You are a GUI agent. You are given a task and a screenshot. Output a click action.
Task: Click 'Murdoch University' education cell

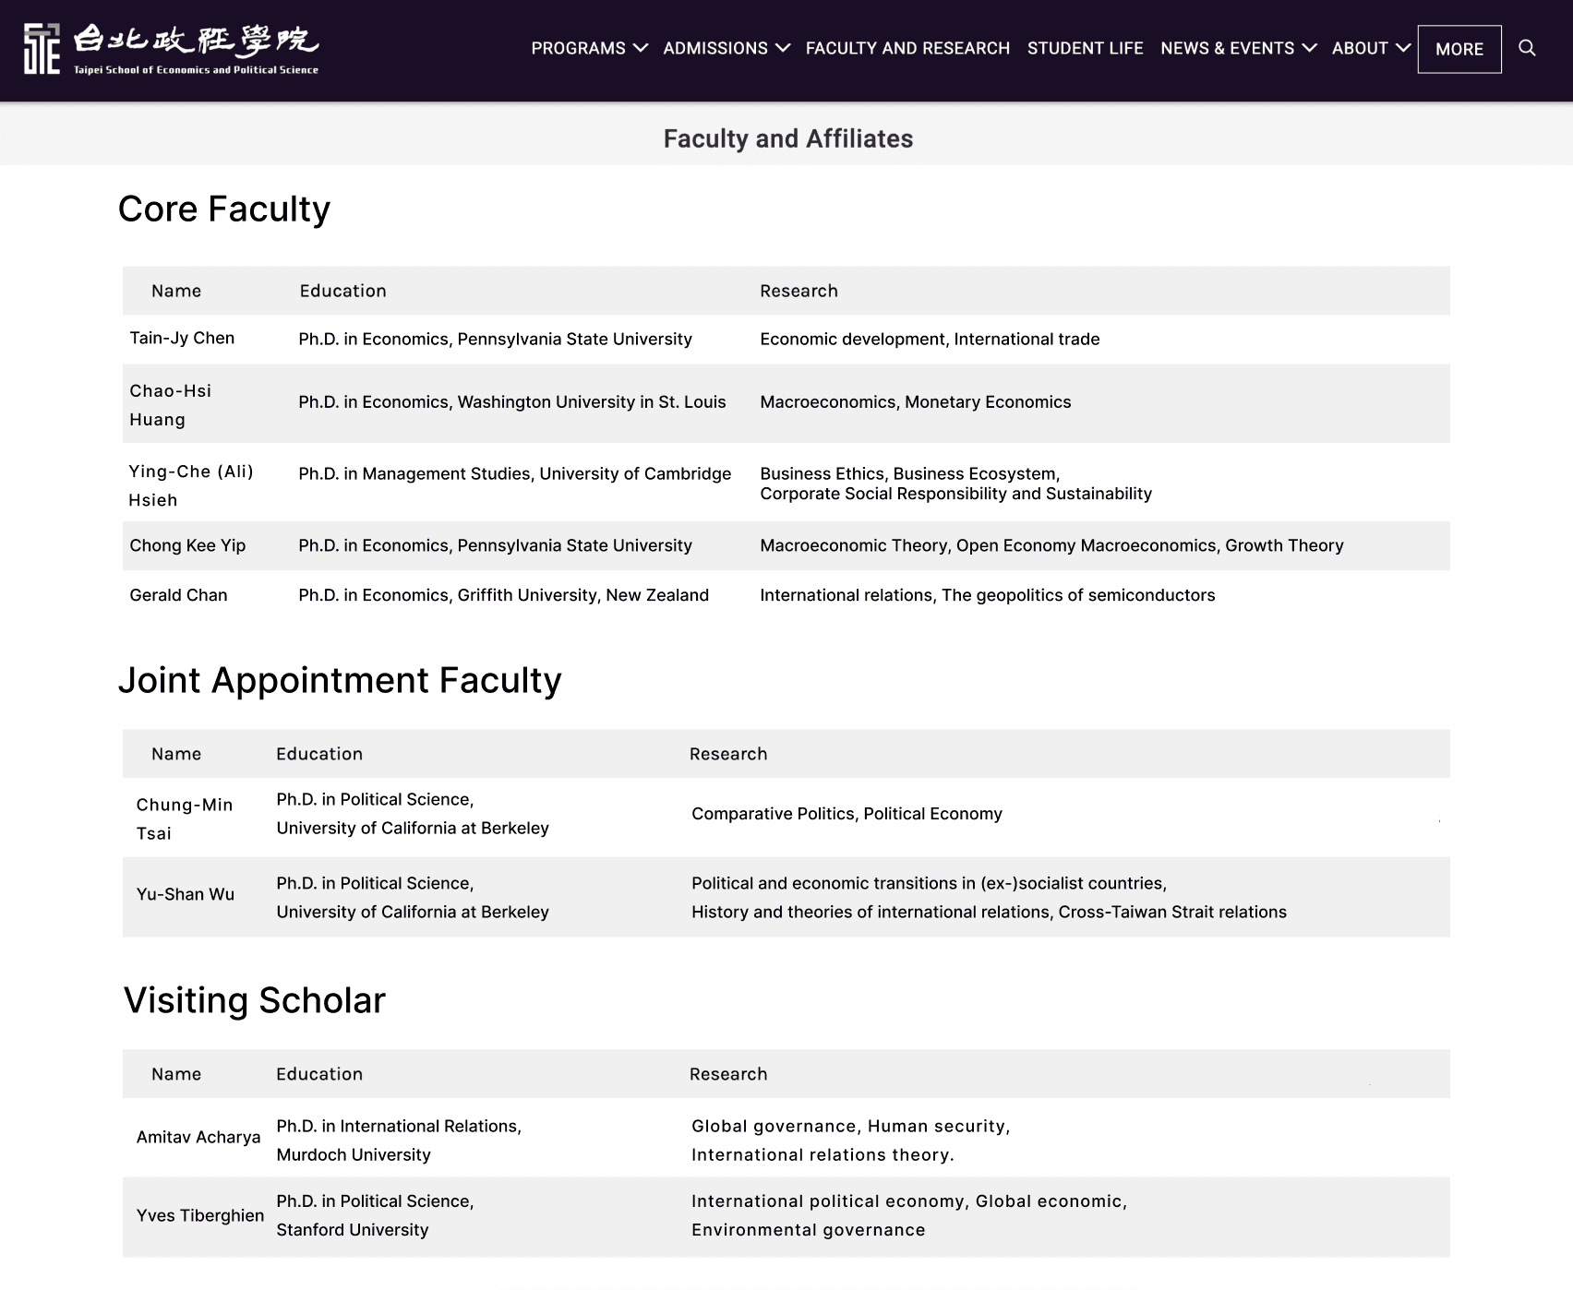point(399,1141)
